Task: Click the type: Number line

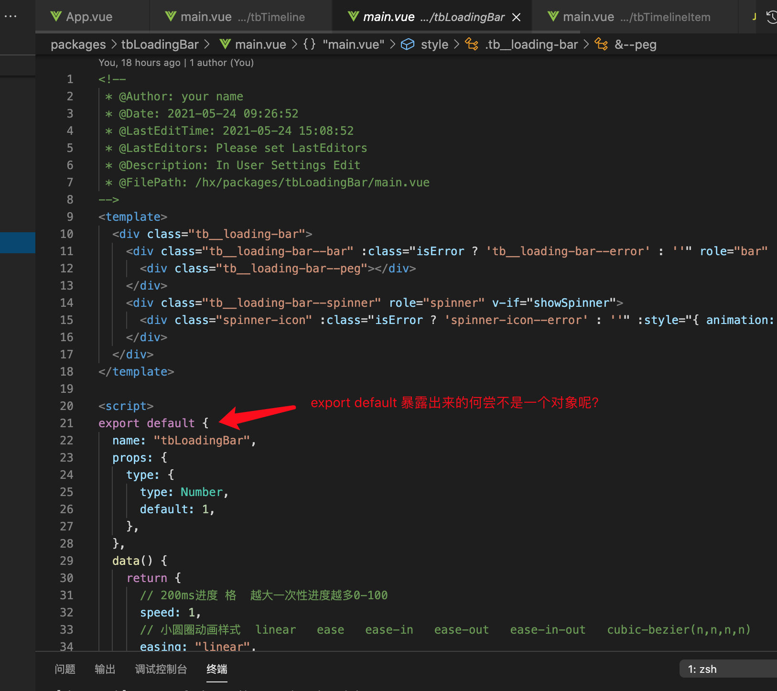Action: coord(184,492)
